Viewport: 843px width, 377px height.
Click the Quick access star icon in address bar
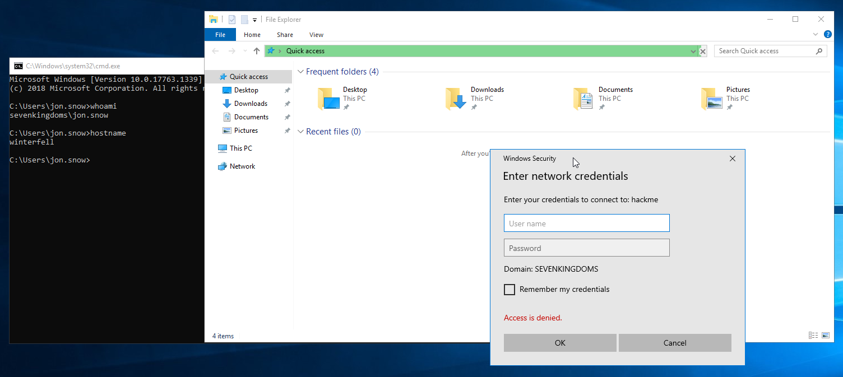click(271, 50)
